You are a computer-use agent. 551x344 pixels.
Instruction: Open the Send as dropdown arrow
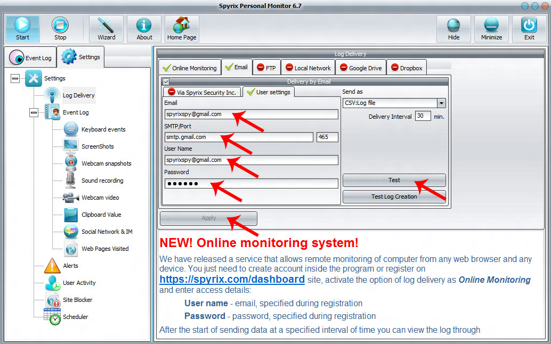pos(441,103)
